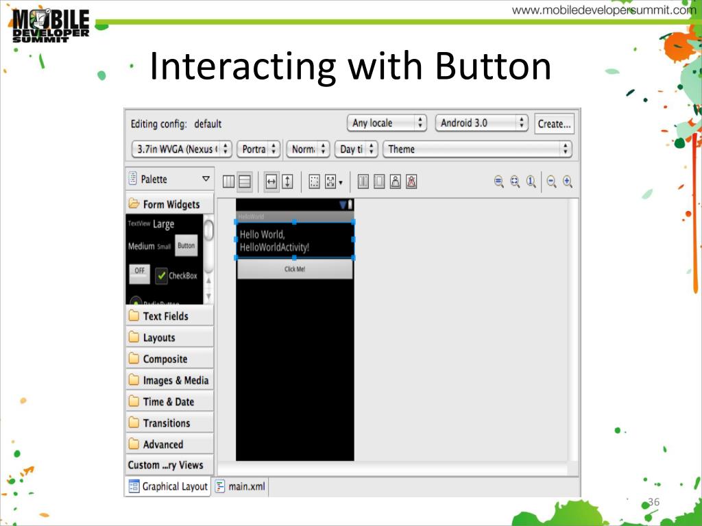The image size is (702, 526).
Task: Open the gravity options toolbar dropdown
Action: point(334,181)
